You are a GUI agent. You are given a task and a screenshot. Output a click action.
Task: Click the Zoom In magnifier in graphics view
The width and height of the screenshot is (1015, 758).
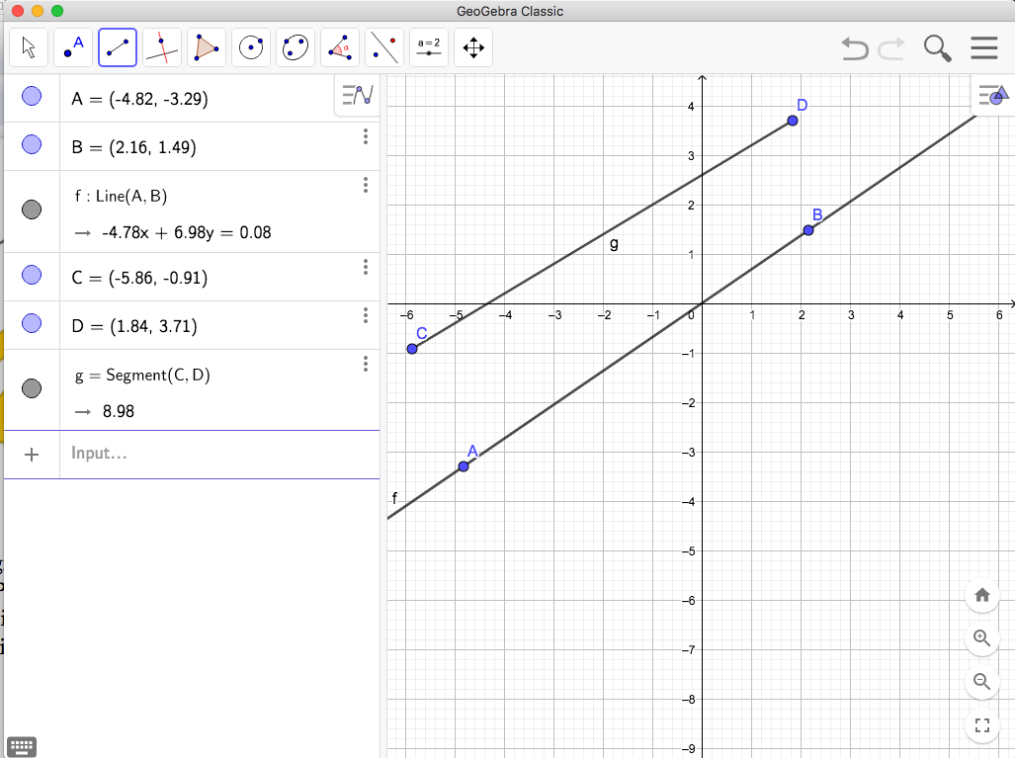(981, 638)
